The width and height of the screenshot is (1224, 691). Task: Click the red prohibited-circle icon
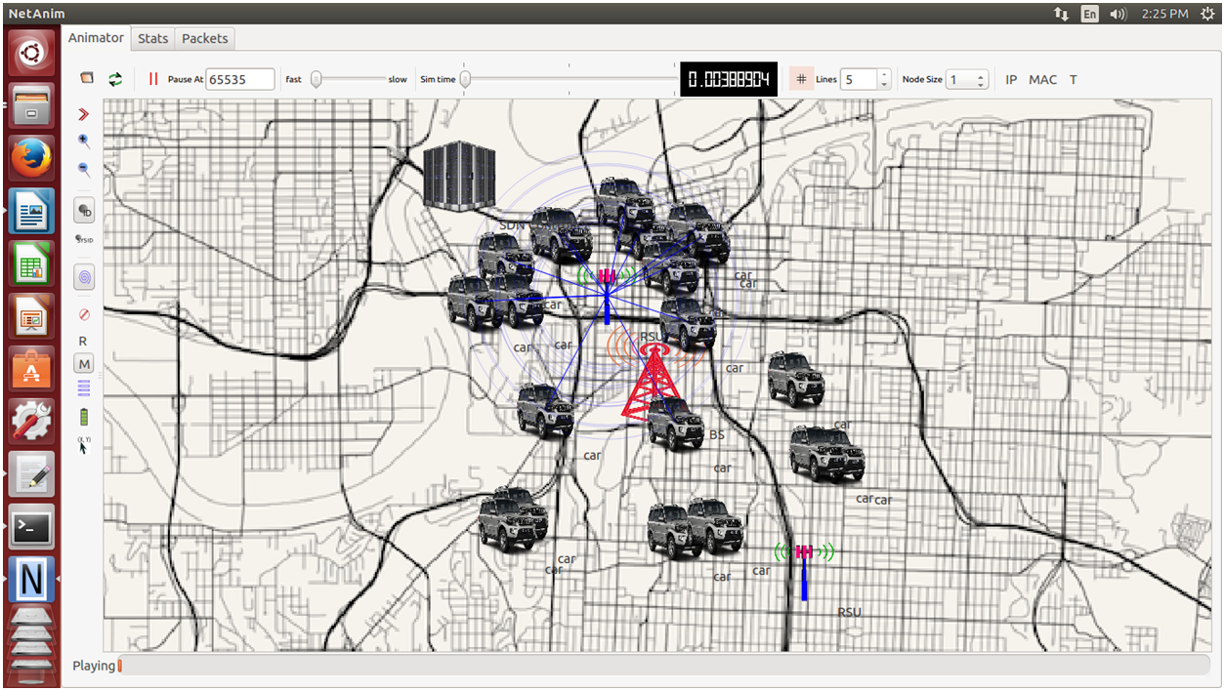tap(84, 314)
